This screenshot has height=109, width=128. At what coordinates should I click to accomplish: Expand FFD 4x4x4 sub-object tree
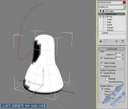coord(103,11)
